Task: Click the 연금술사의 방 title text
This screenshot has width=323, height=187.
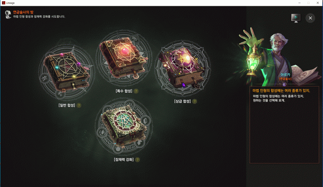Action: (x=23, y=12)
